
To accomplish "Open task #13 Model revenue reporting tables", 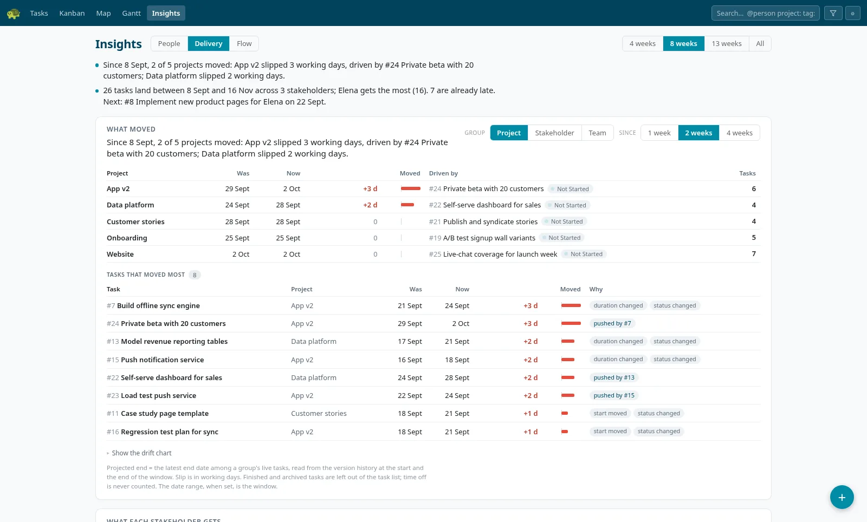I will click(x=167, y=341).
